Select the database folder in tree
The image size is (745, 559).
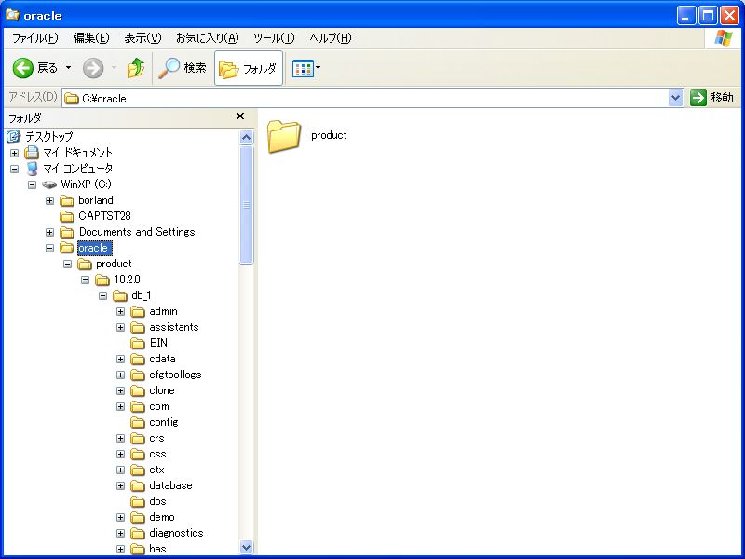[169, 485]
